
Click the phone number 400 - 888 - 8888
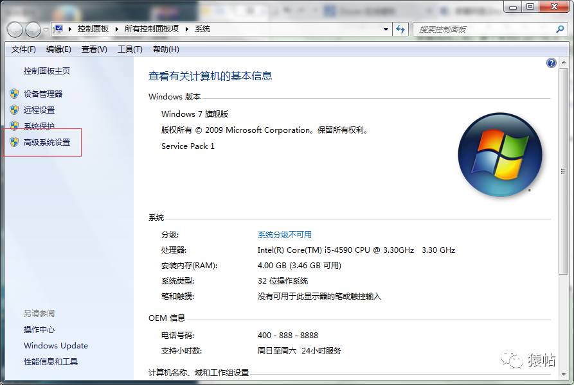288,336
